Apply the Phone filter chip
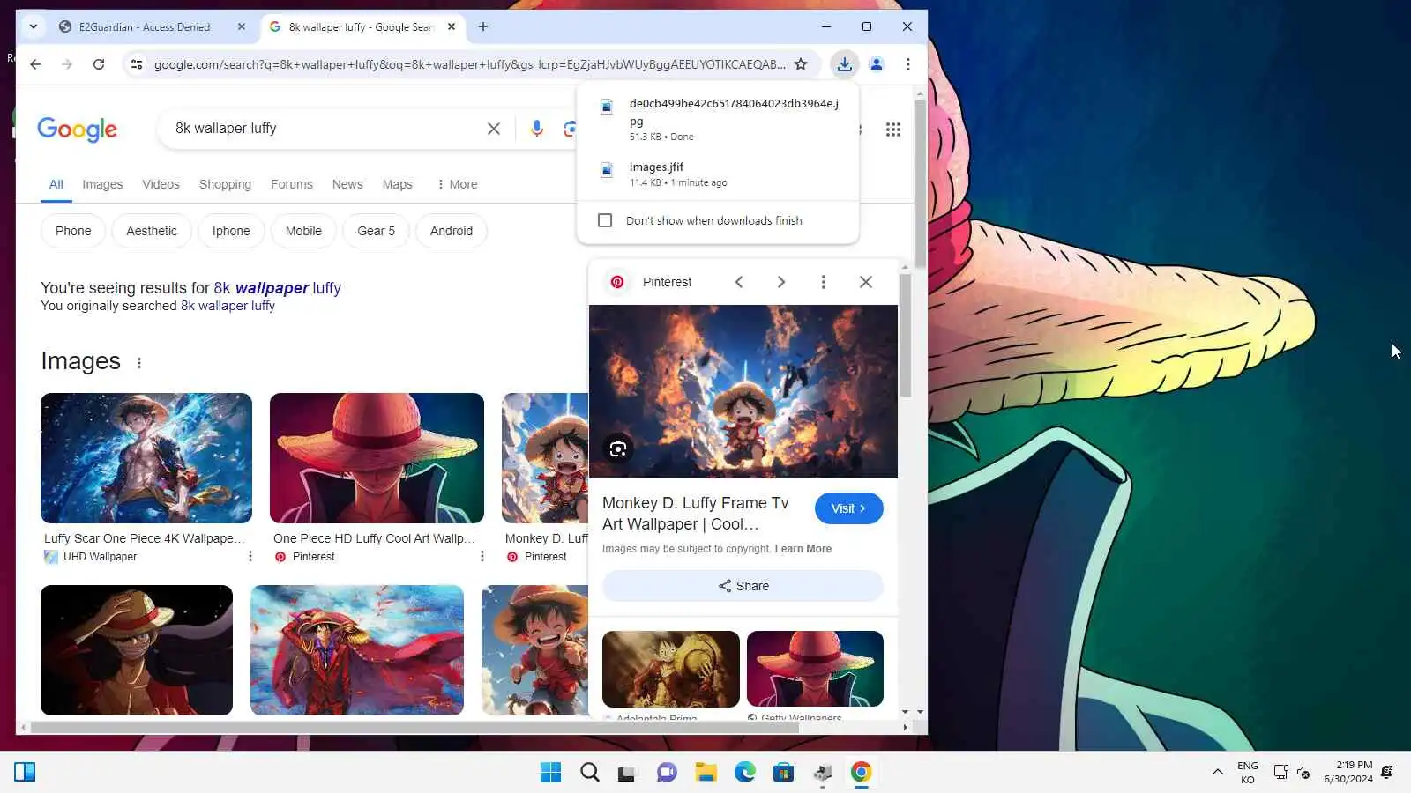Screen dimensions: 1411x793 pyautogui.click(x=73, y=231)
